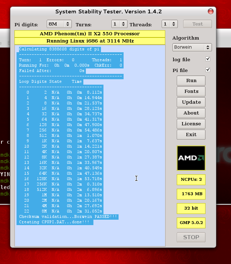Toggle the log file checkbox
The height and width of the screenshot is (264, 231).
(x=208, y=59)
